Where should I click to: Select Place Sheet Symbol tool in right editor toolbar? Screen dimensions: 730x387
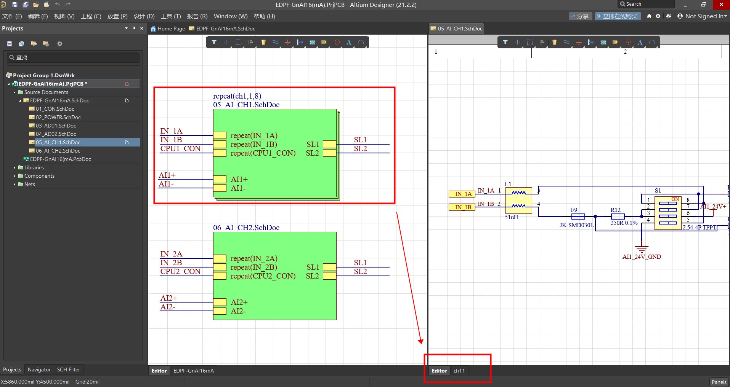tap(603, 42)
